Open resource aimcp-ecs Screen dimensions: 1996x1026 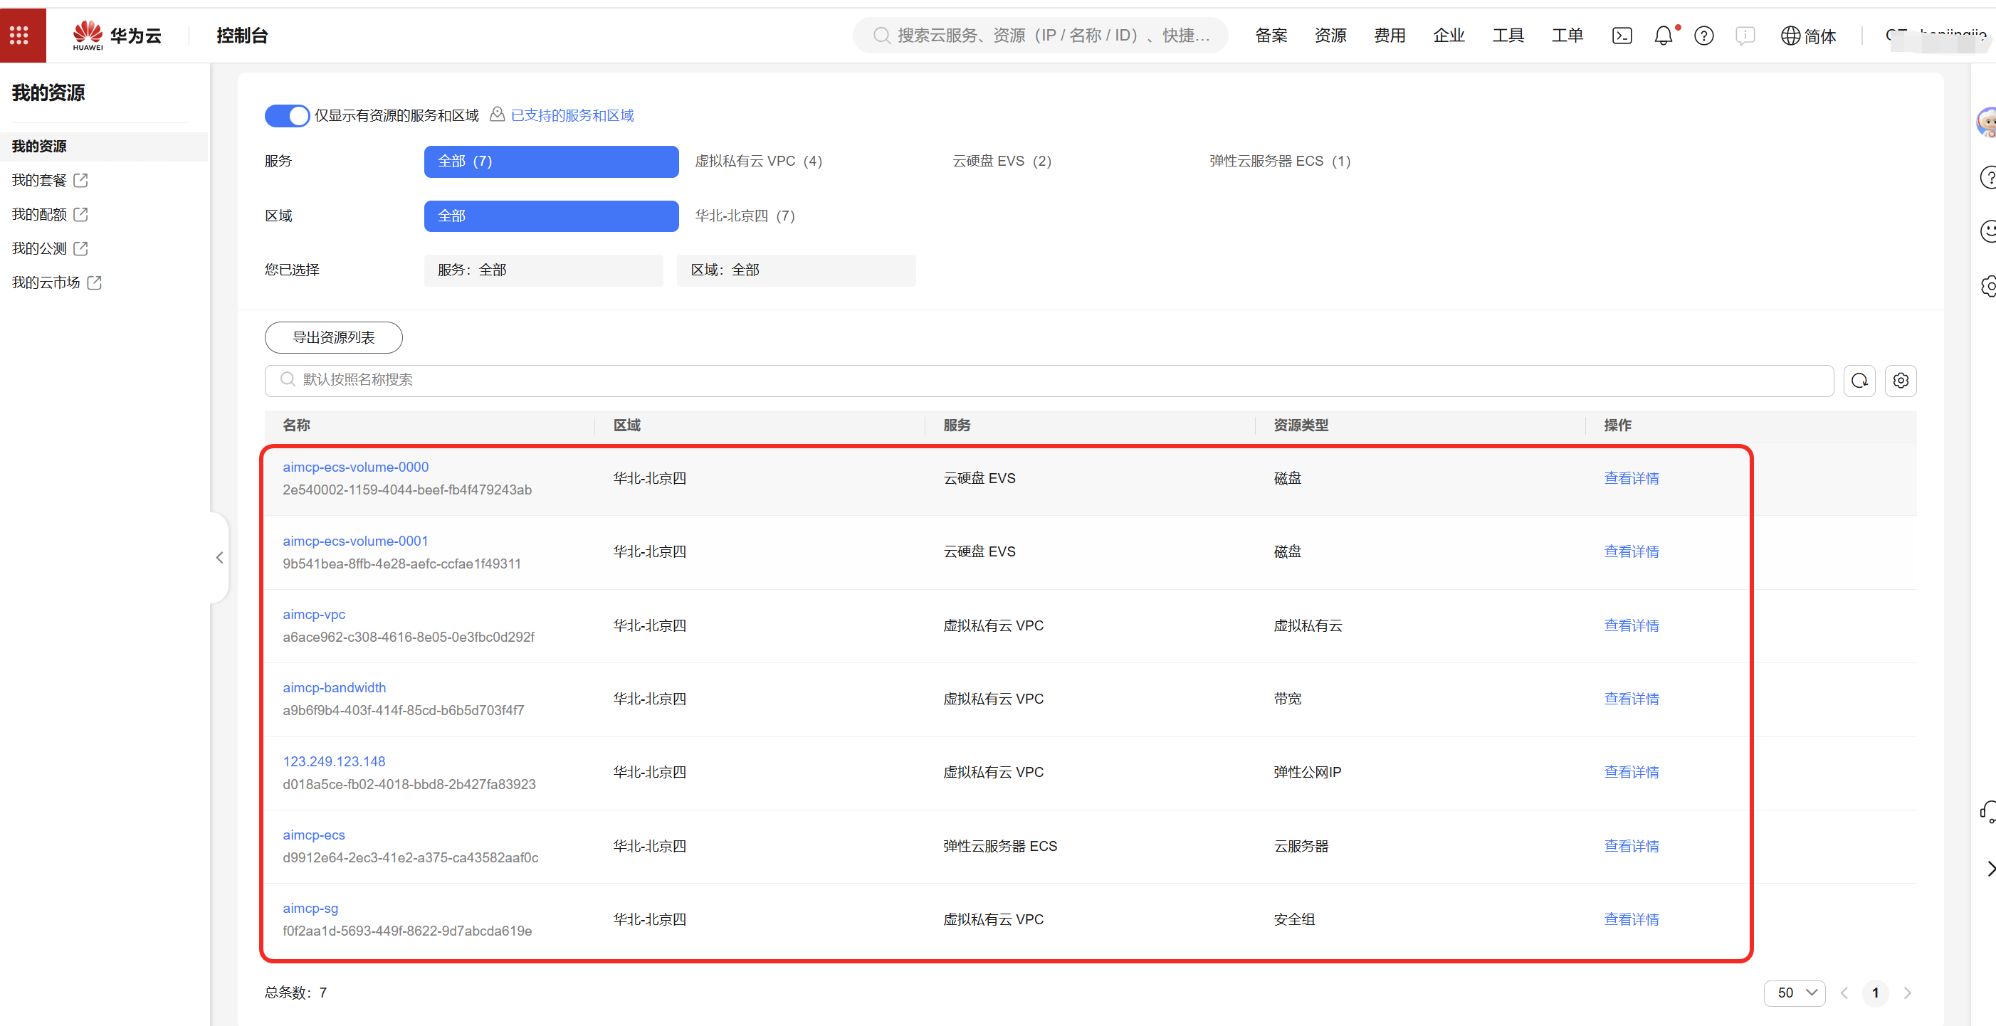[314, 835]
